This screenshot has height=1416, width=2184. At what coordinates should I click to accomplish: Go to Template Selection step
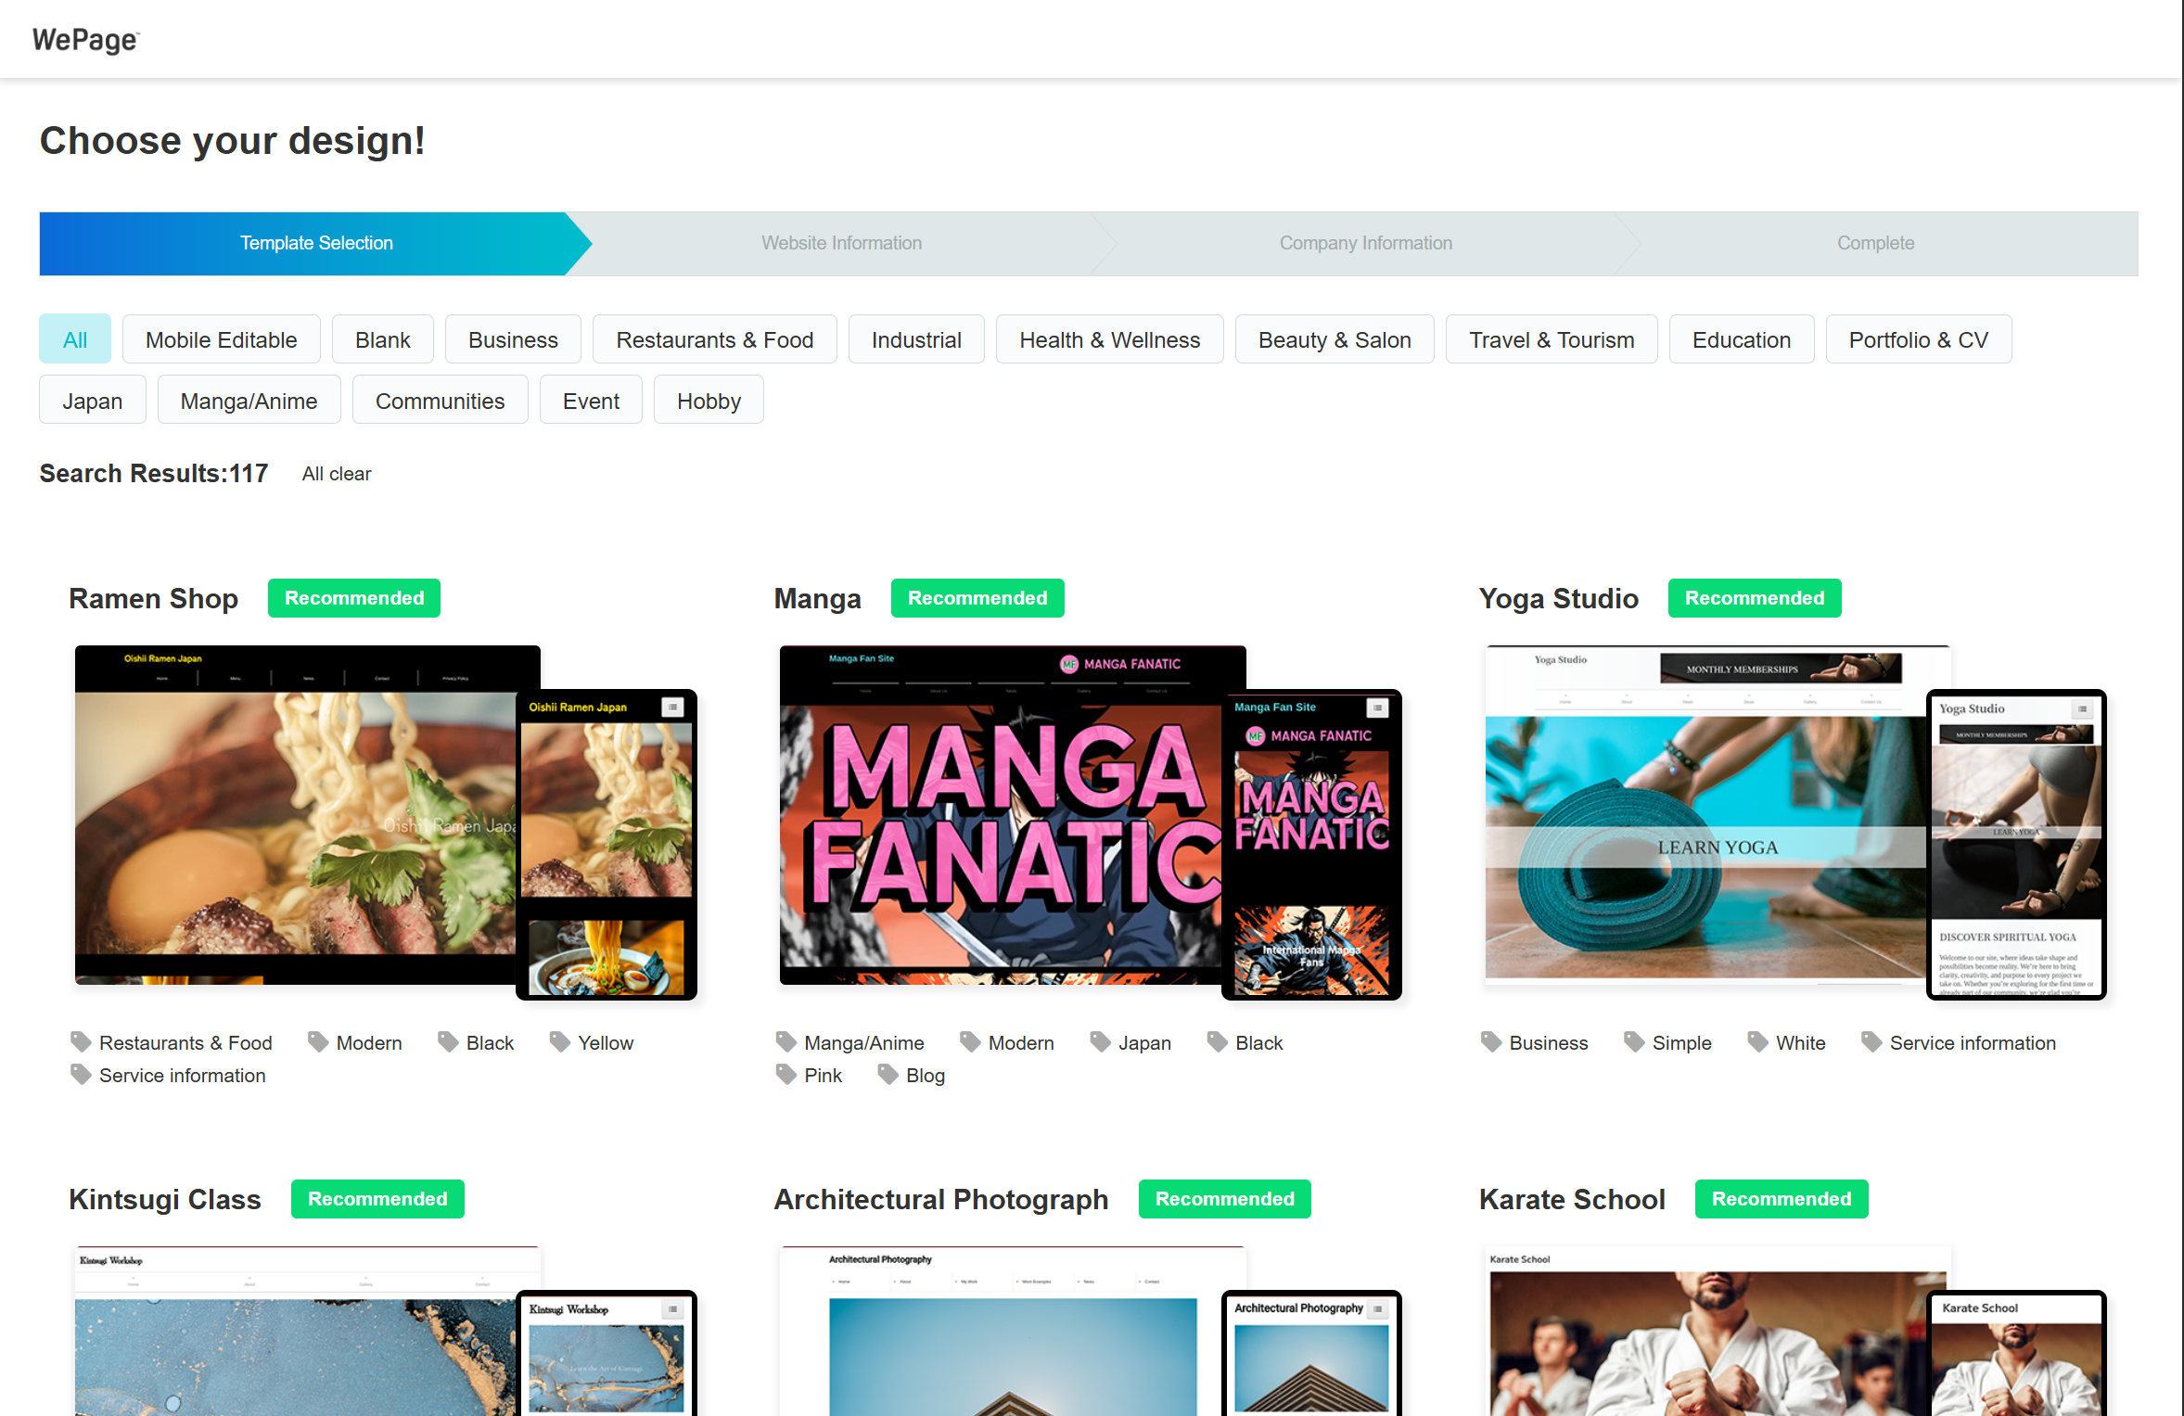click(x=316, y=243)
